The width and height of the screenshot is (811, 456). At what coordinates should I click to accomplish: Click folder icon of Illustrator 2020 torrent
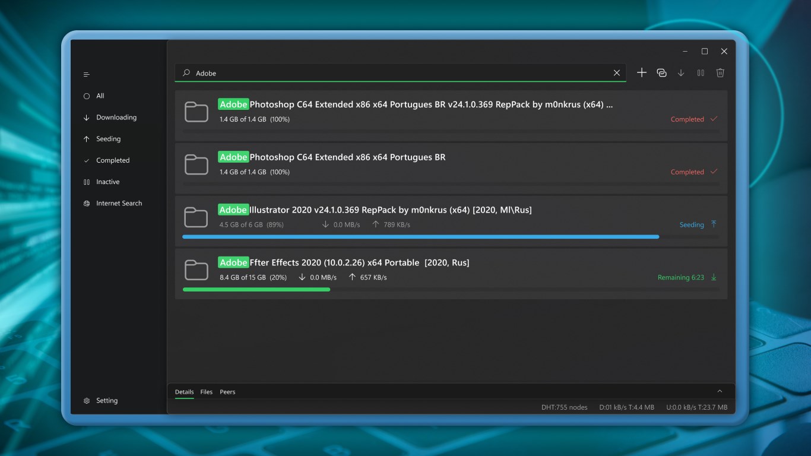pos(196,217)
